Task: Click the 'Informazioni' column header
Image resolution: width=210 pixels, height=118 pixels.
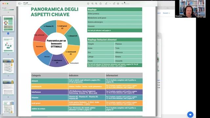Action: point(124,75)
